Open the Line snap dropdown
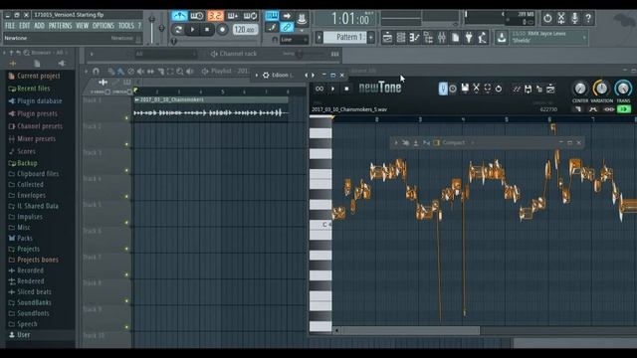 [x=294, y=40]
